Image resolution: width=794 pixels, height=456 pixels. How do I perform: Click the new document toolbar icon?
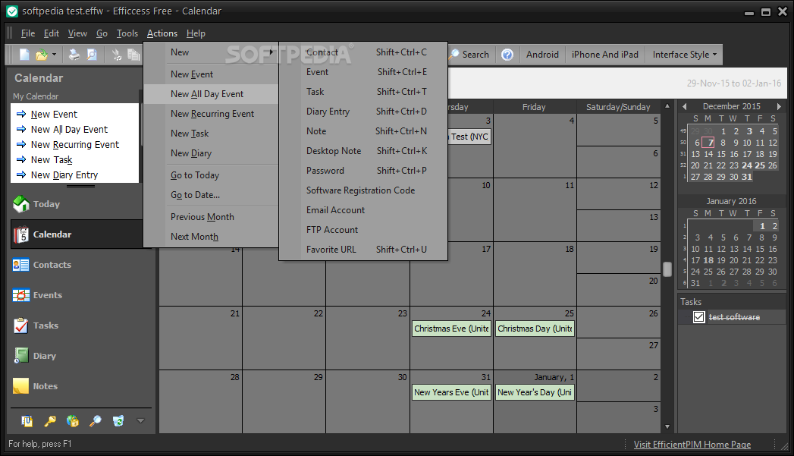click(x=24, y=55)
